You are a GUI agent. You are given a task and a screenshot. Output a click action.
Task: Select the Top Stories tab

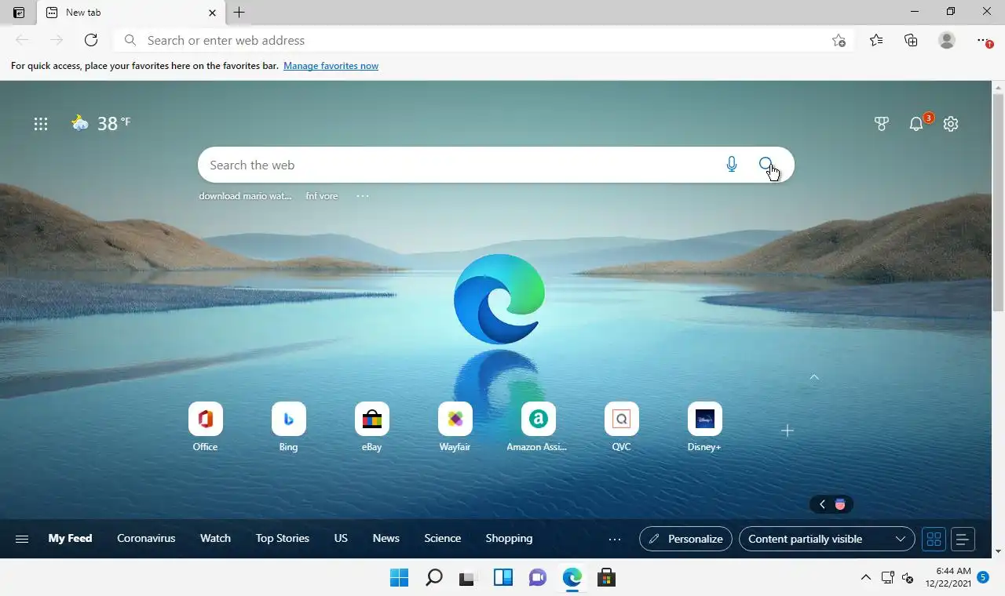pos(283,538)
